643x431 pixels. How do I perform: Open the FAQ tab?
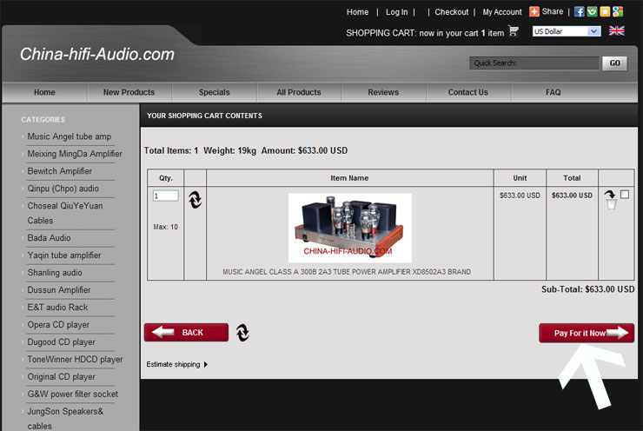point(553,92)
